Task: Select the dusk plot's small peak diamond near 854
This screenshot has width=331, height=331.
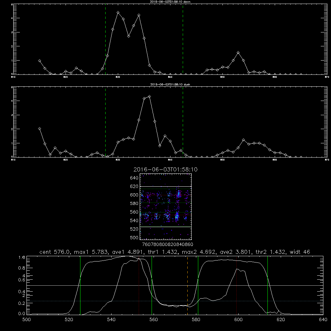Action: click(243, 140)
